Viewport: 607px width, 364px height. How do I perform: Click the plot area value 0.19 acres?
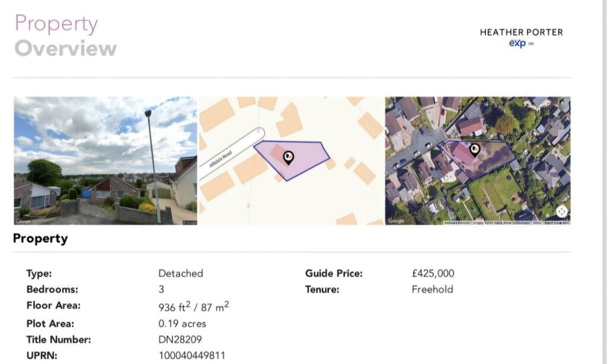183,324
